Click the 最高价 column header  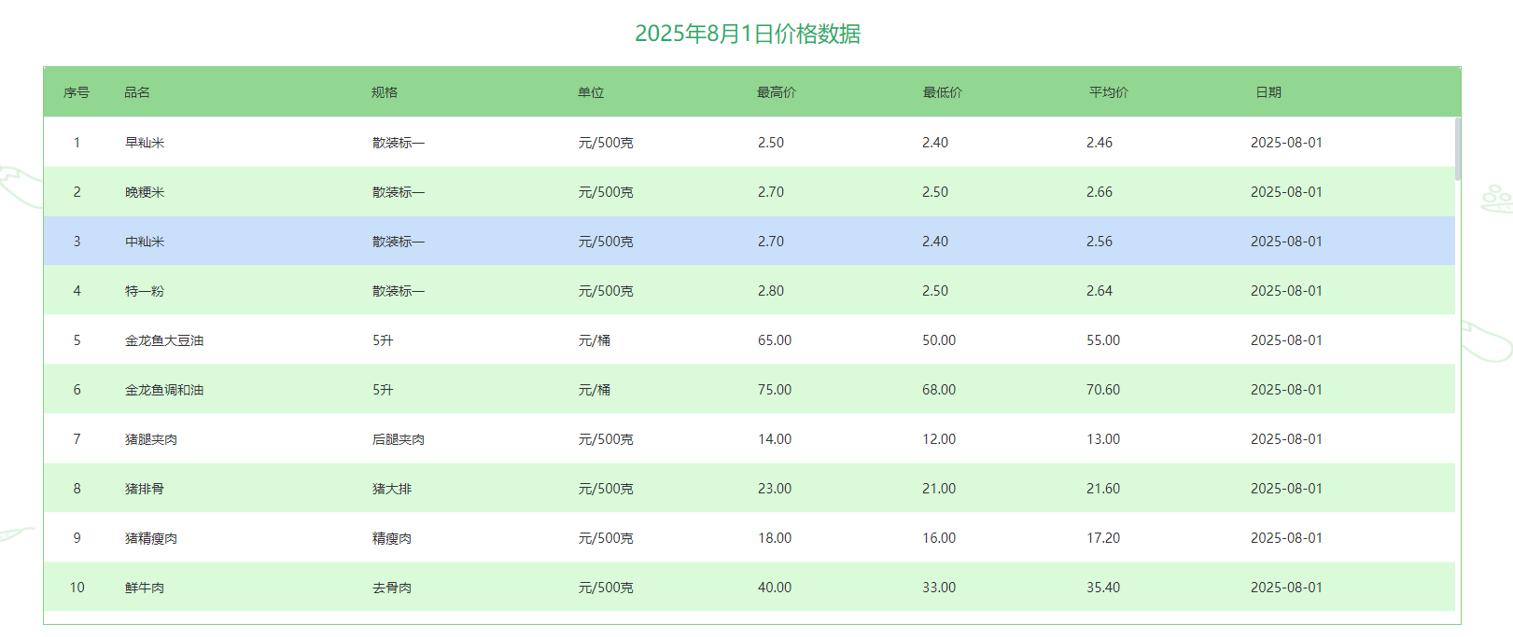pyautogui.click(x=777, y=92)
